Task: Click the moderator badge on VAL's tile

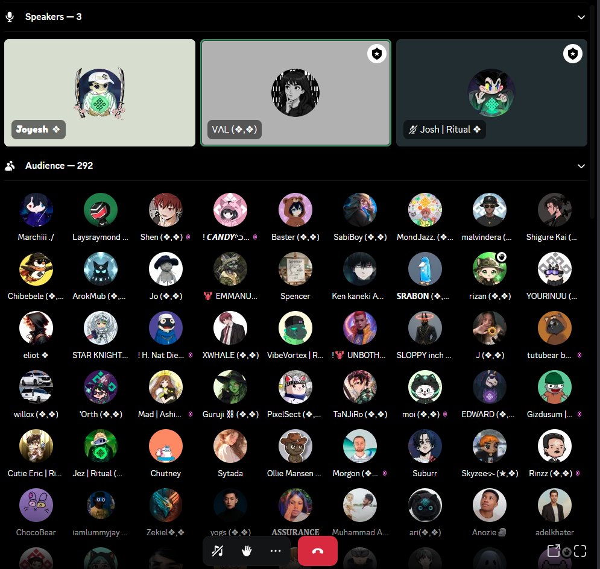Action: tap(376, 54)
